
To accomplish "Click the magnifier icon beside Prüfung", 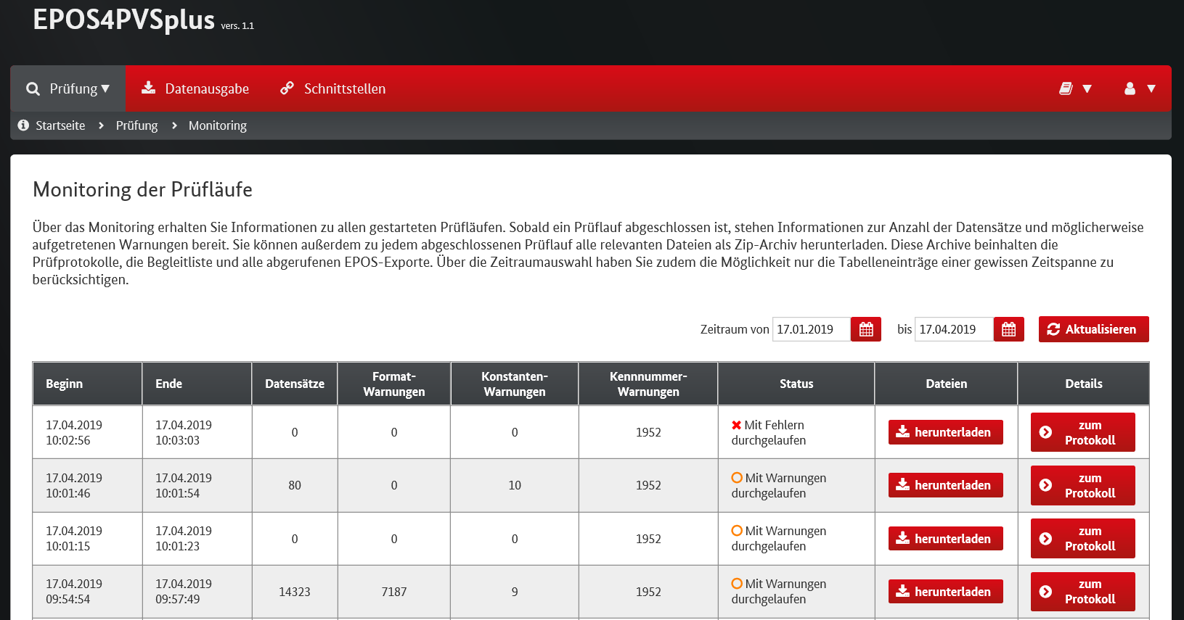I will click(x=33, y=89).
